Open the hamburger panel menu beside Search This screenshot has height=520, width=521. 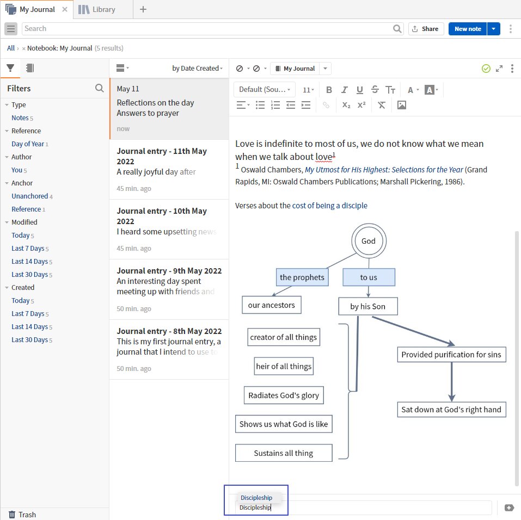click(11, 29)
